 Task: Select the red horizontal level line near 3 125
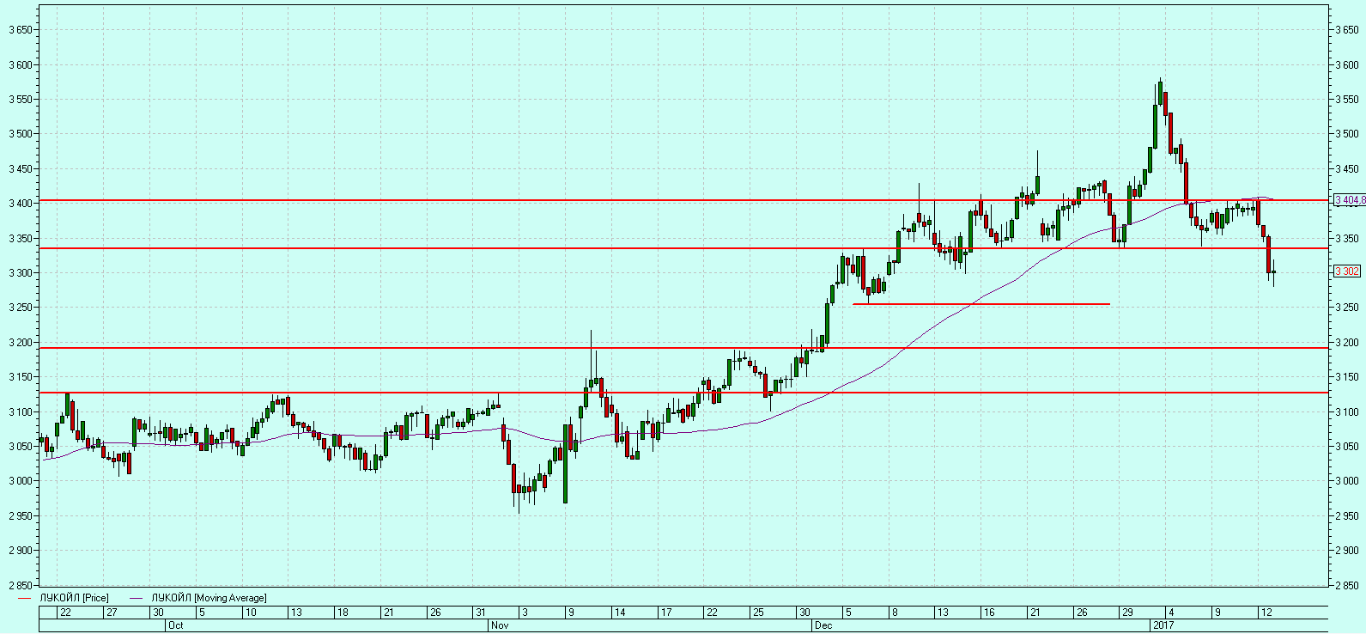pos(683,393)
